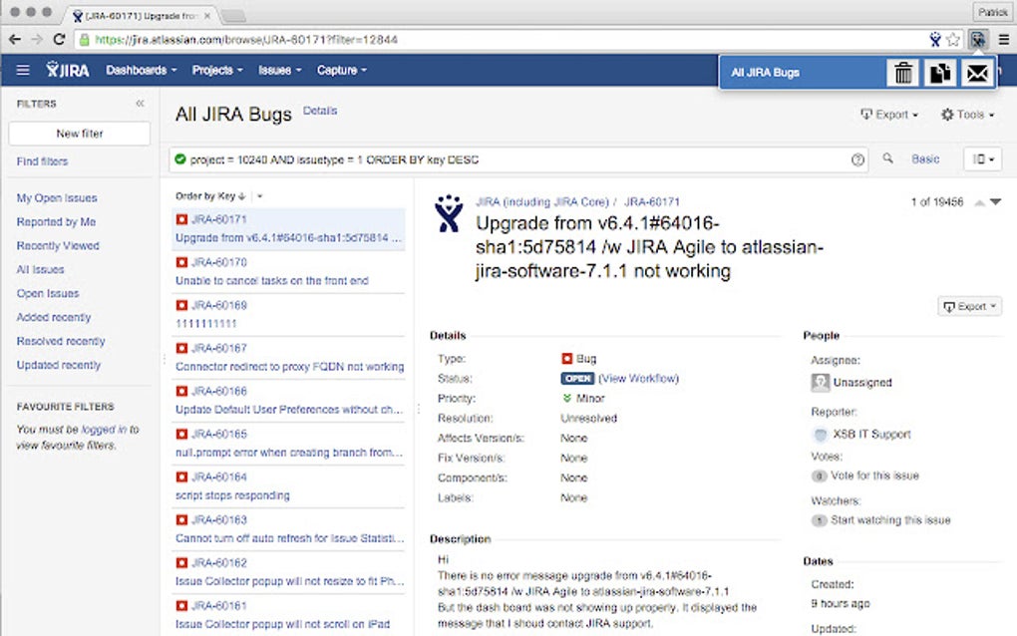Open the Export dropdown
This screenshot has height=636, width=1017.
tap(890, 114)
